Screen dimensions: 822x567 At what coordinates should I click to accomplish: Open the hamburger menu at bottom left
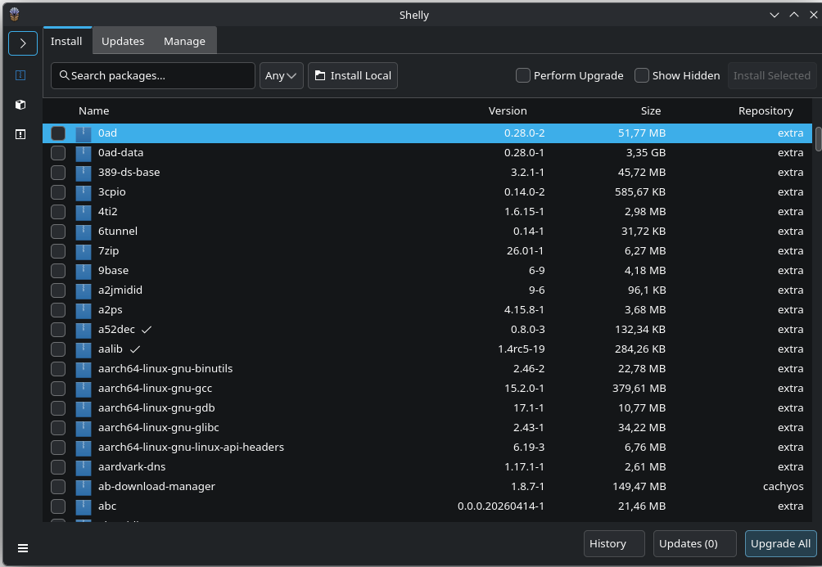(23, 548)
